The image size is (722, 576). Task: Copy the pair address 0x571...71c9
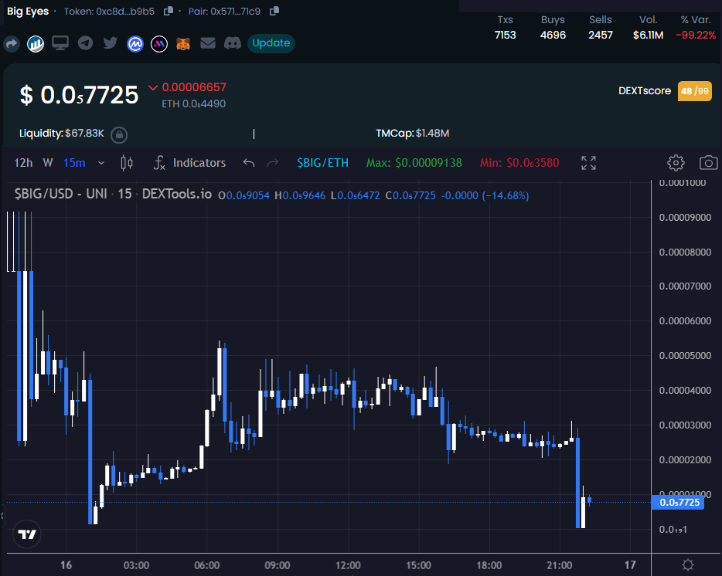274,11
